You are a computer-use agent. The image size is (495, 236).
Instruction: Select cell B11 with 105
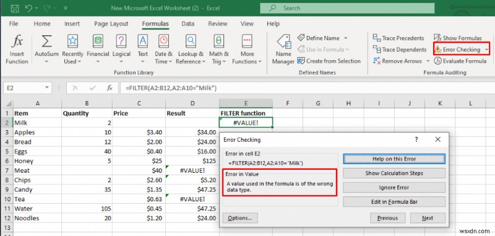click(x=87, y=209)
